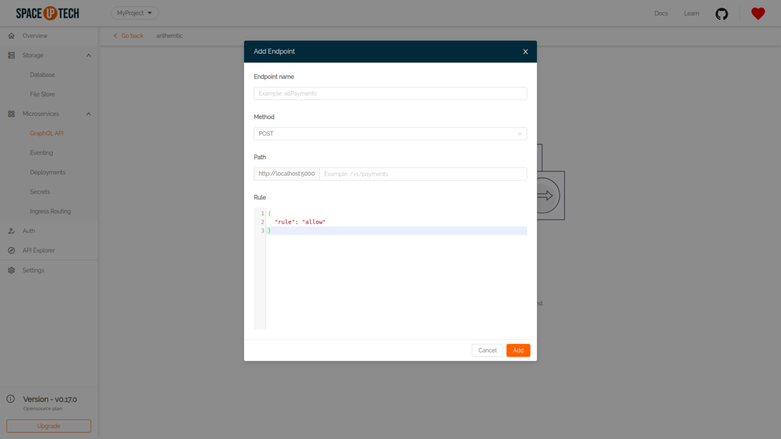Open the GitHub icon in the header

pos(722,13)
